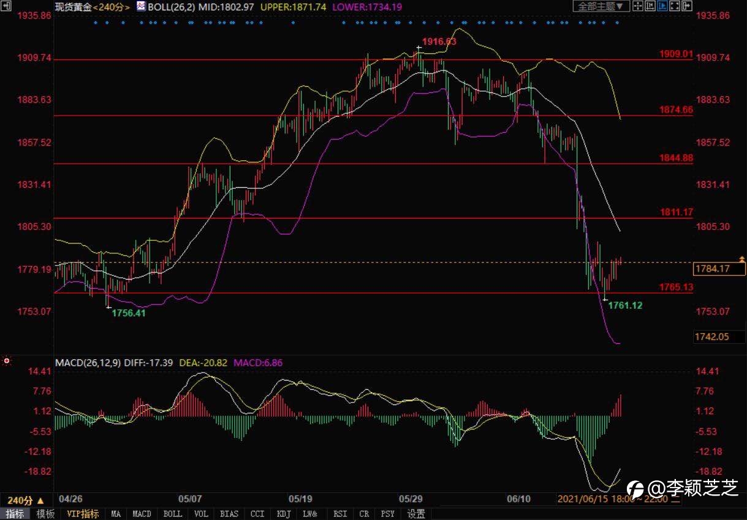Image resolution: width=747 pixels, height=520 pixels.
Task: Click the 1874.66 horizontal line label
Action: [676, 110]
